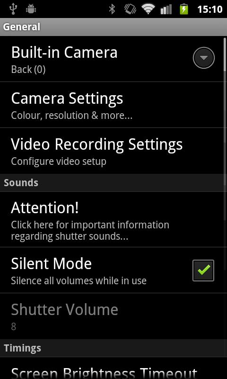The width and height of the screenshot is (227, 379).
Task: Tap the vibrate mode icon in status bar
Action: (130, 9)
